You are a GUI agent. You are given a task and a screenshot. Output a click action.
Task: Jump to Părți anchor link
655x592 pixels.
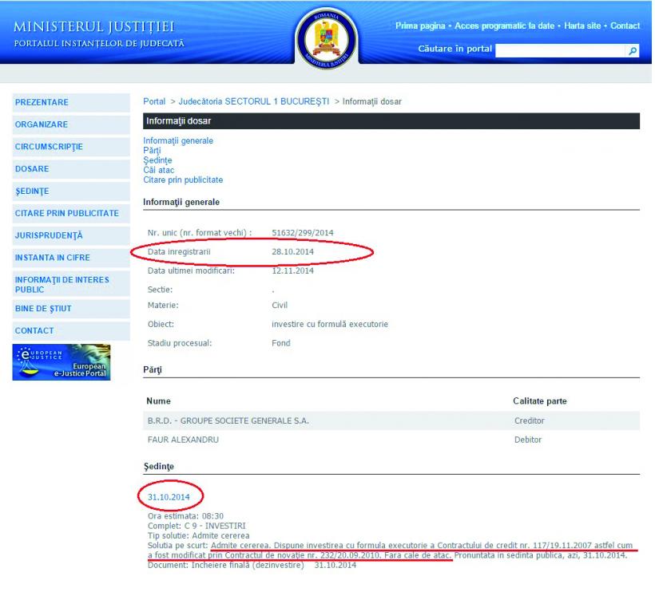[x=152, y=150]
